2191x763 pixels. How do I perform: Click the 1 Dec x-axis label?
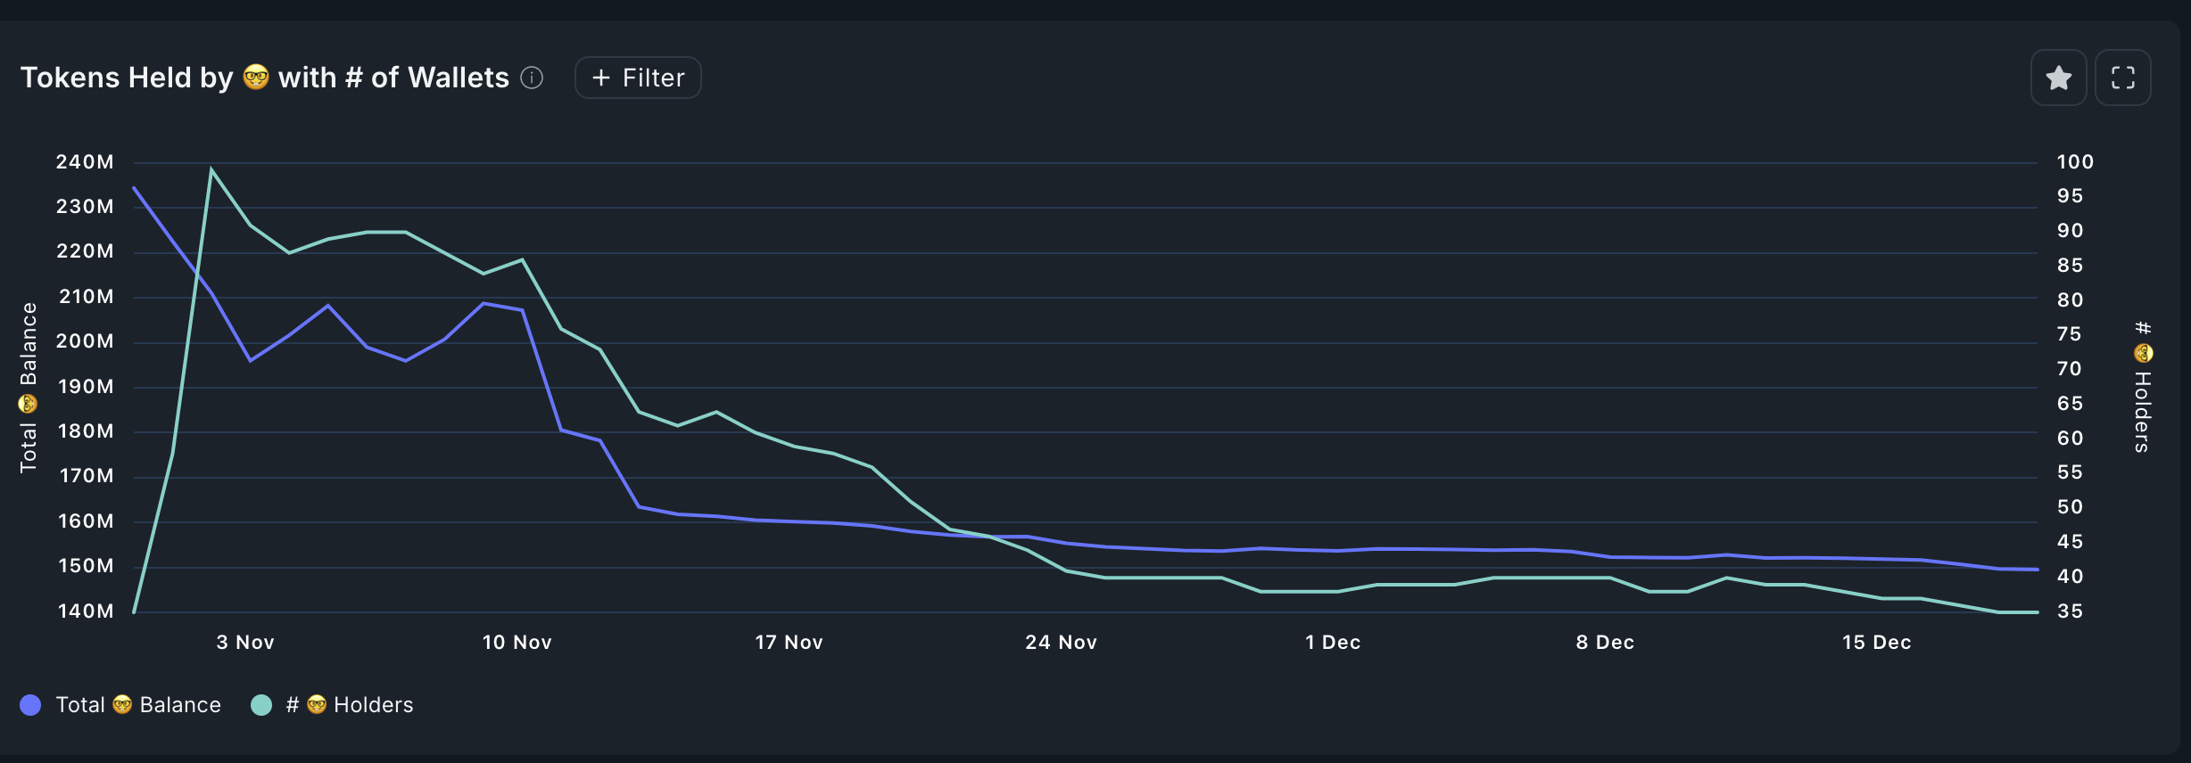point(1333,643)
